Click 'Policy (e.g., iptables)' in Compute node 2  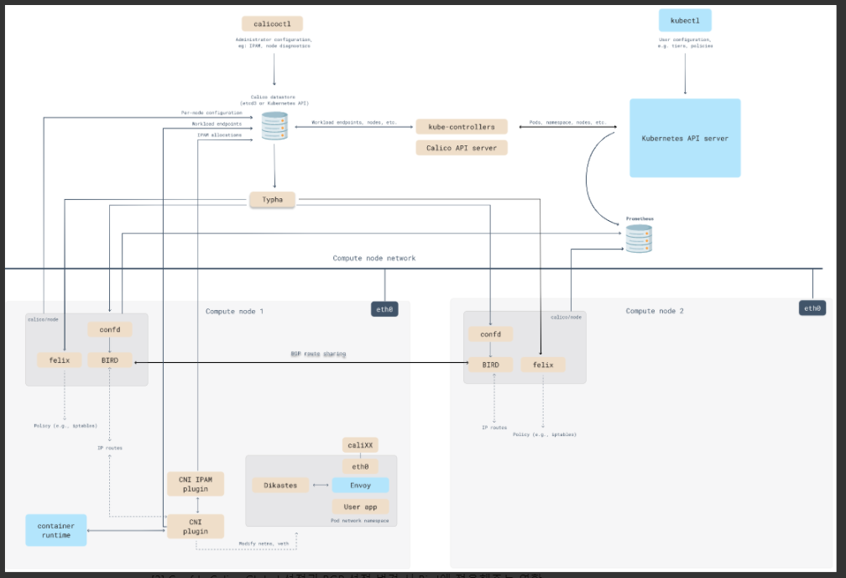(545, 434)
